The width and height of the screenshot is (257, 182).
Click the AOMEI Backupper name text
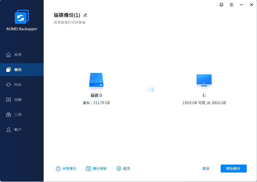(x=22, y=29)
